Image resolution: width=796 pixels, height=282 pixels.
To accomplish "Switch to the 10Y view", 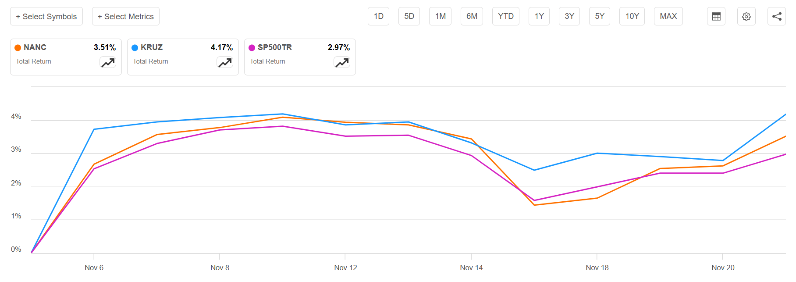I will (632, 16).
